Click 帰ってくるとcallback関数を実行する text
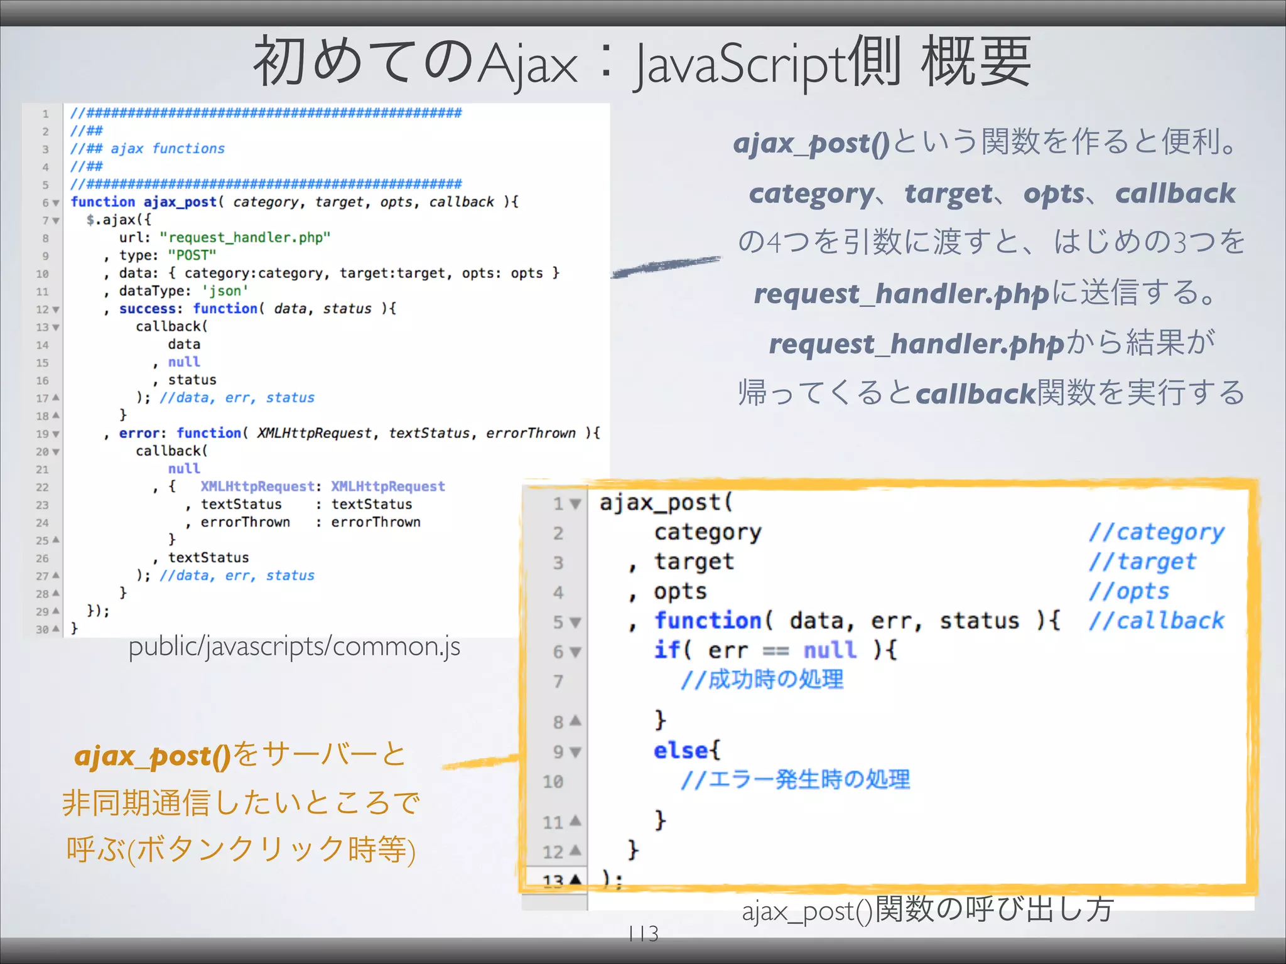Image resolution: width=1286 pixels, height=964 pixels. [992, 394]
